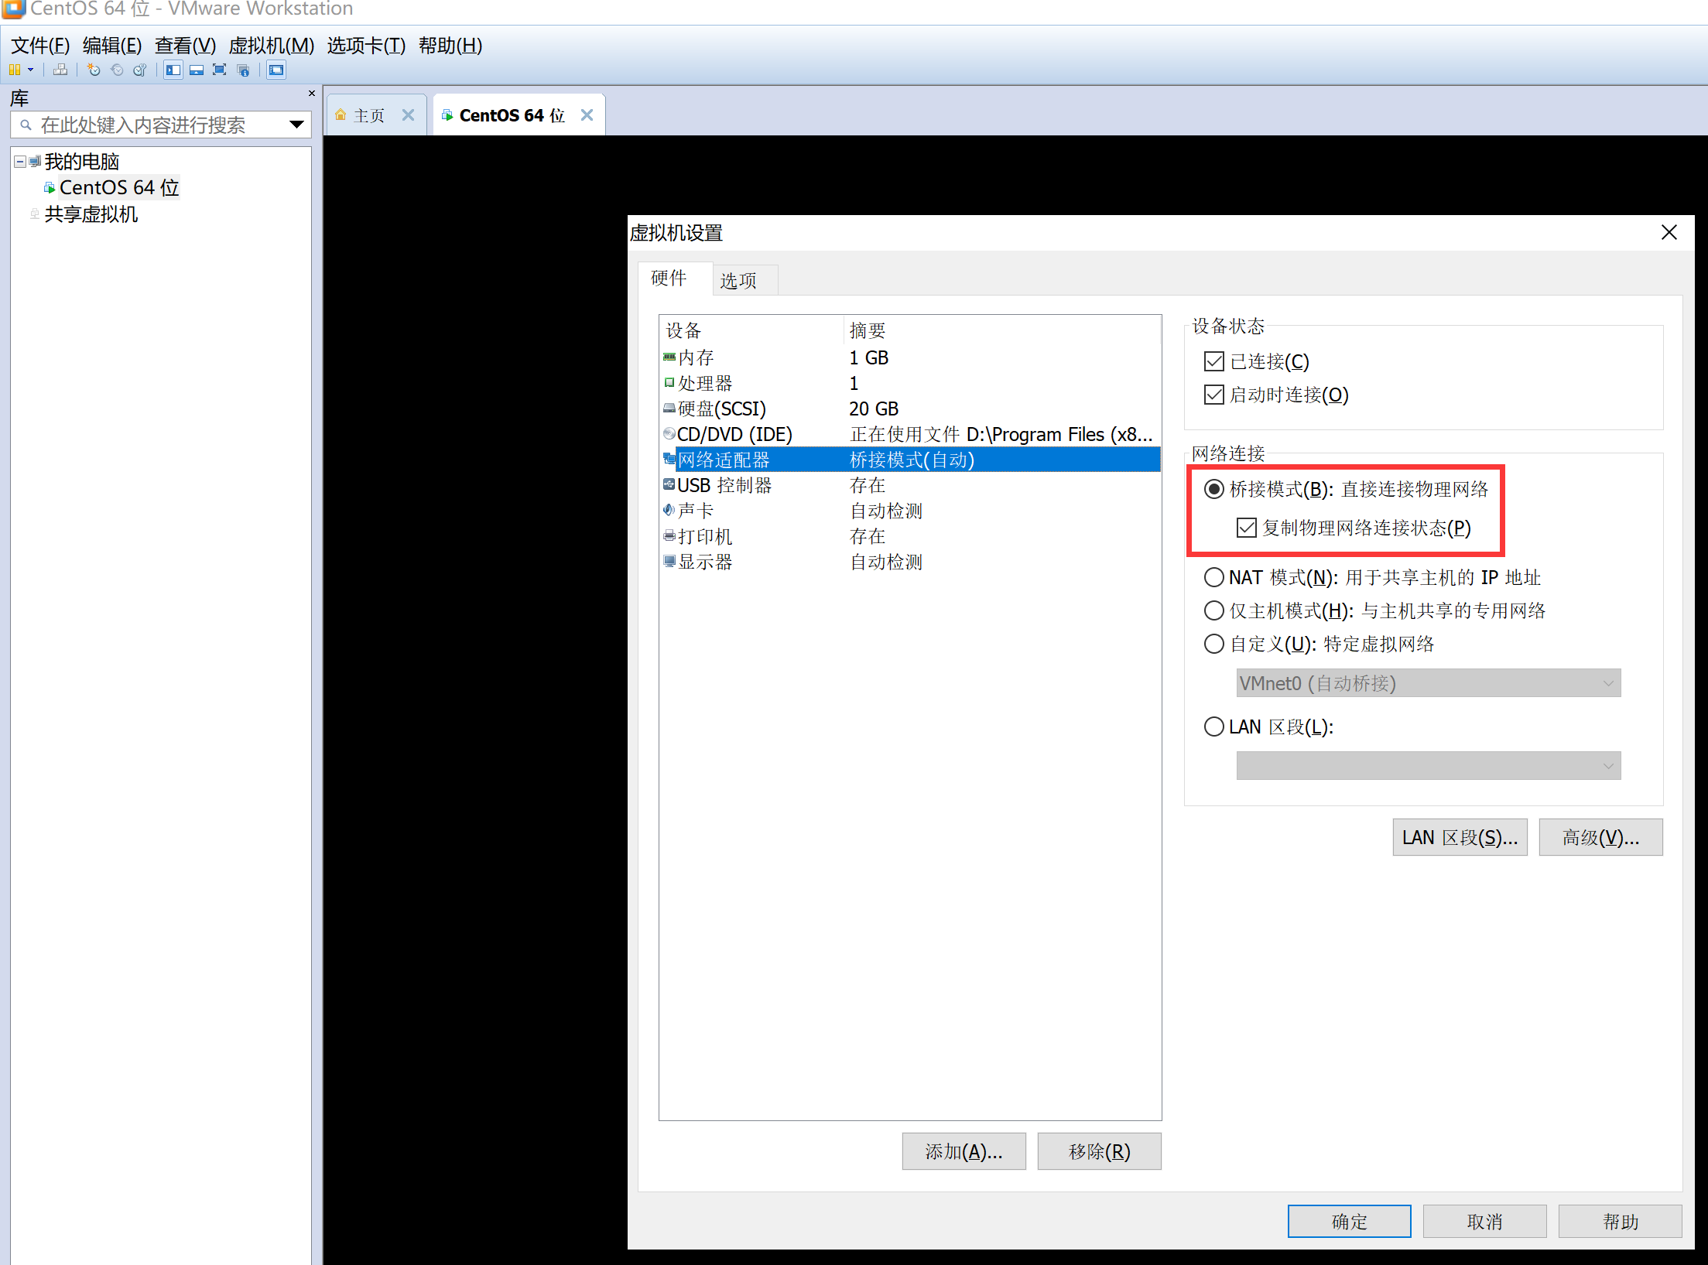Click the 高级 button
Viewport: 1708px width, 1265px height.
(x=1600, y=837)
